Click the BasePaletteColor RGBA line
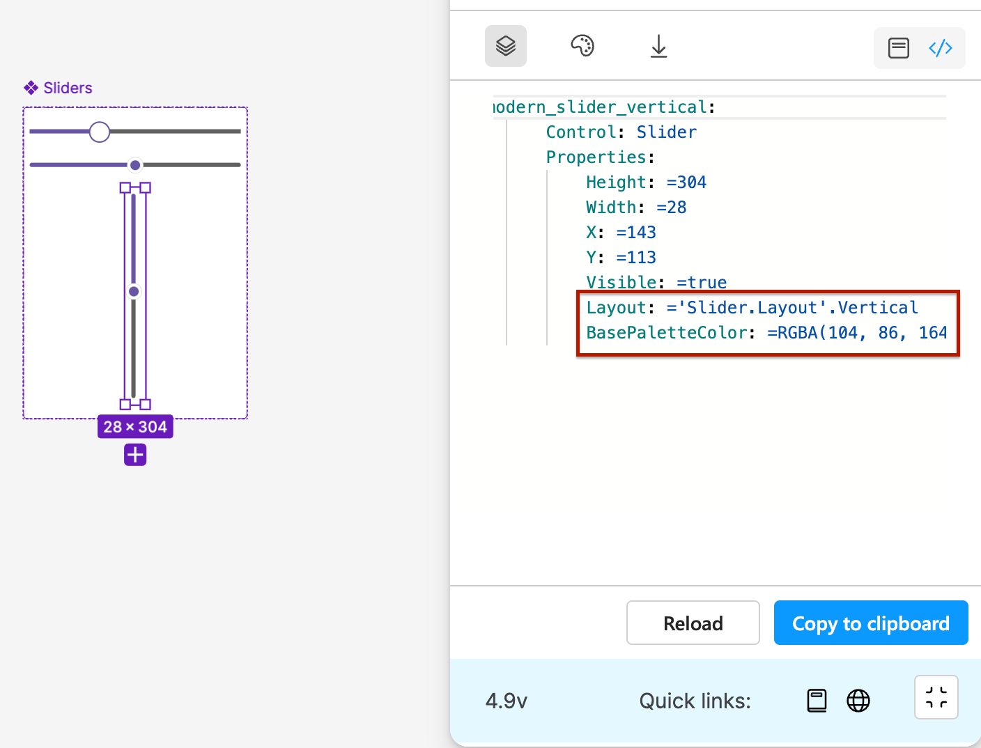 pyautogui.click(x=766, y=333)
